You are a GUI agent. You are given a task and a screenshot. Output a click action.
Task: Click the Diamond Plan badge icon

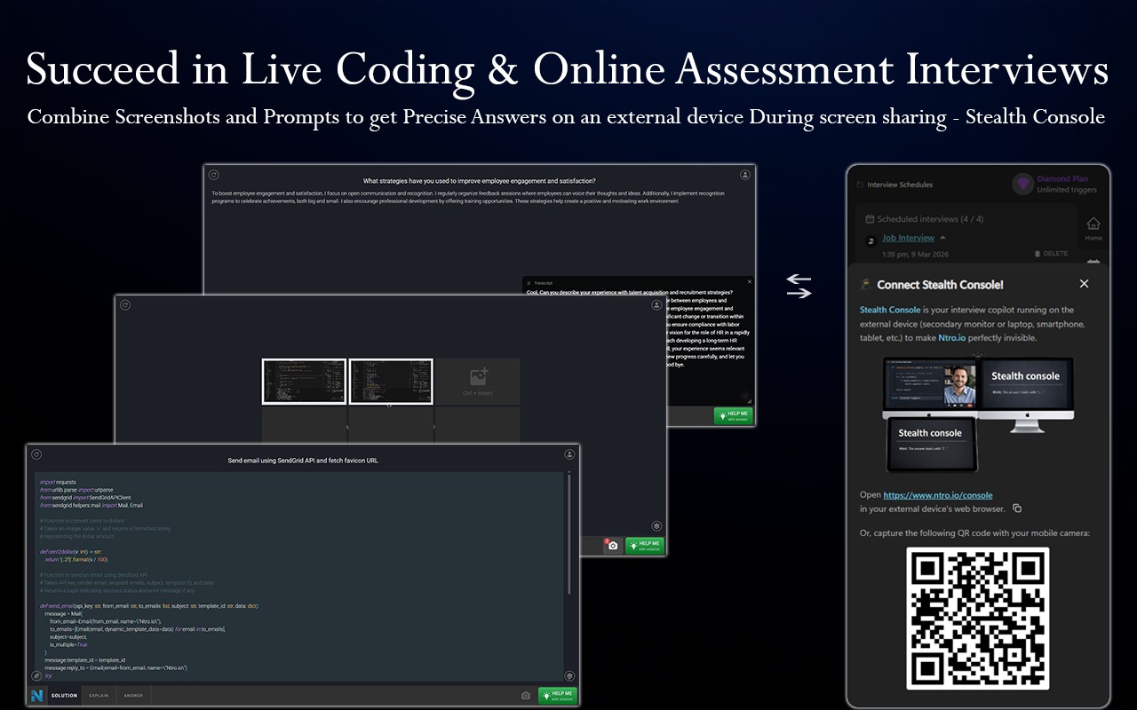click(x=1023, y=184)
